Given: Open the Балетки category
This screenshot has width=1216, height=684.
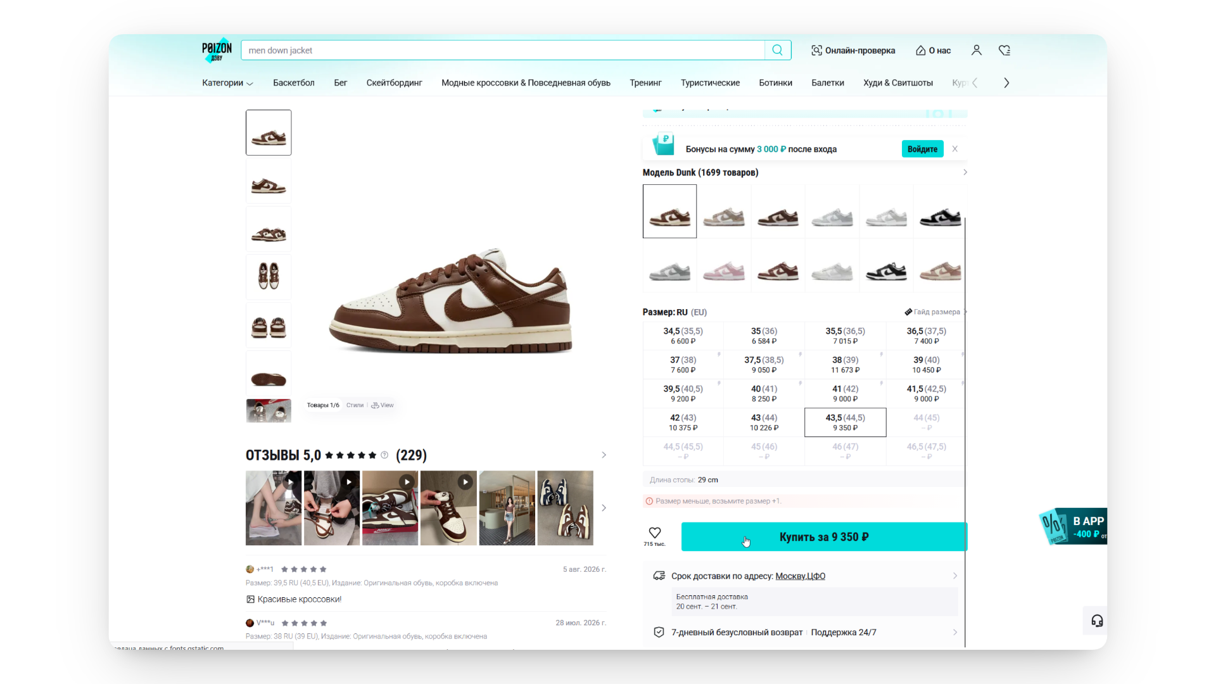Looking at the screenshot, I should 828,83.
